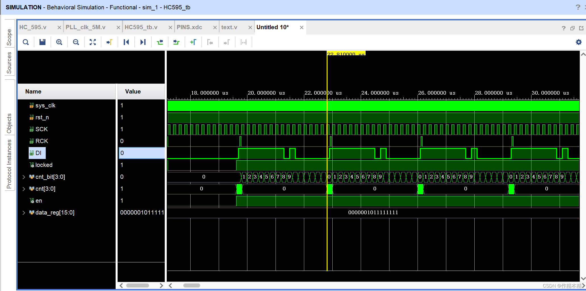586x291 pixels.
Task: Open the Sources side panel
Action: pos(9,62)
